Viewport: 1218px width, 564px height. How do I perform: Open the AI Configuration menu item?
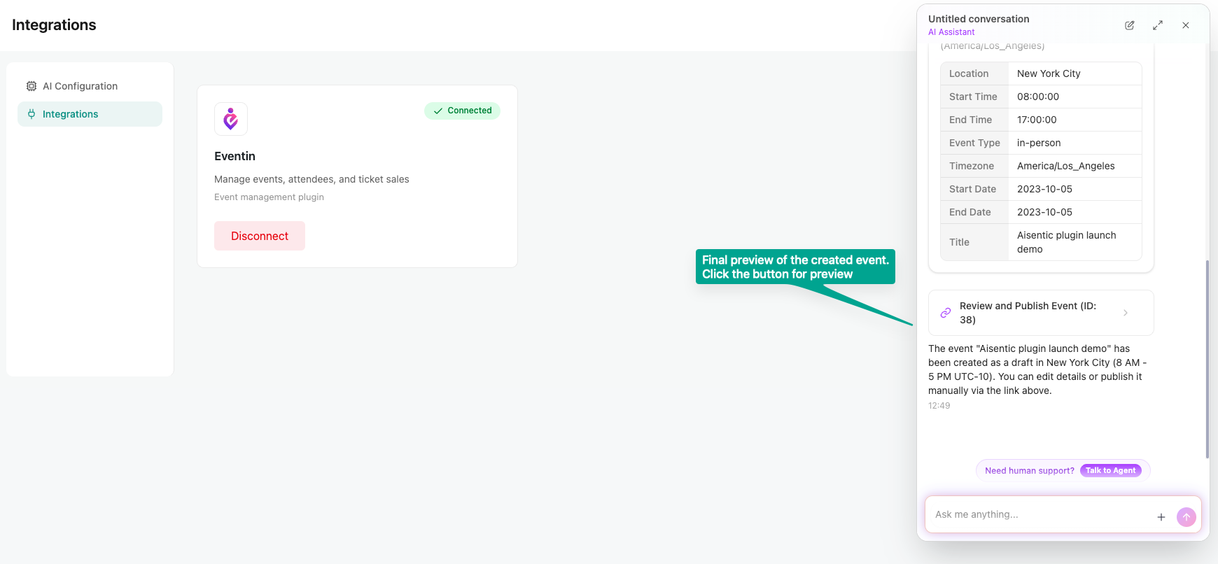tap(80, 86)
